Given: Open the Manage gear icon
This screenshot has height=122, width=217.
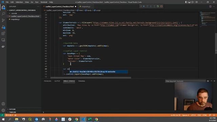Looking at the screenshot, I should point(3,110).
